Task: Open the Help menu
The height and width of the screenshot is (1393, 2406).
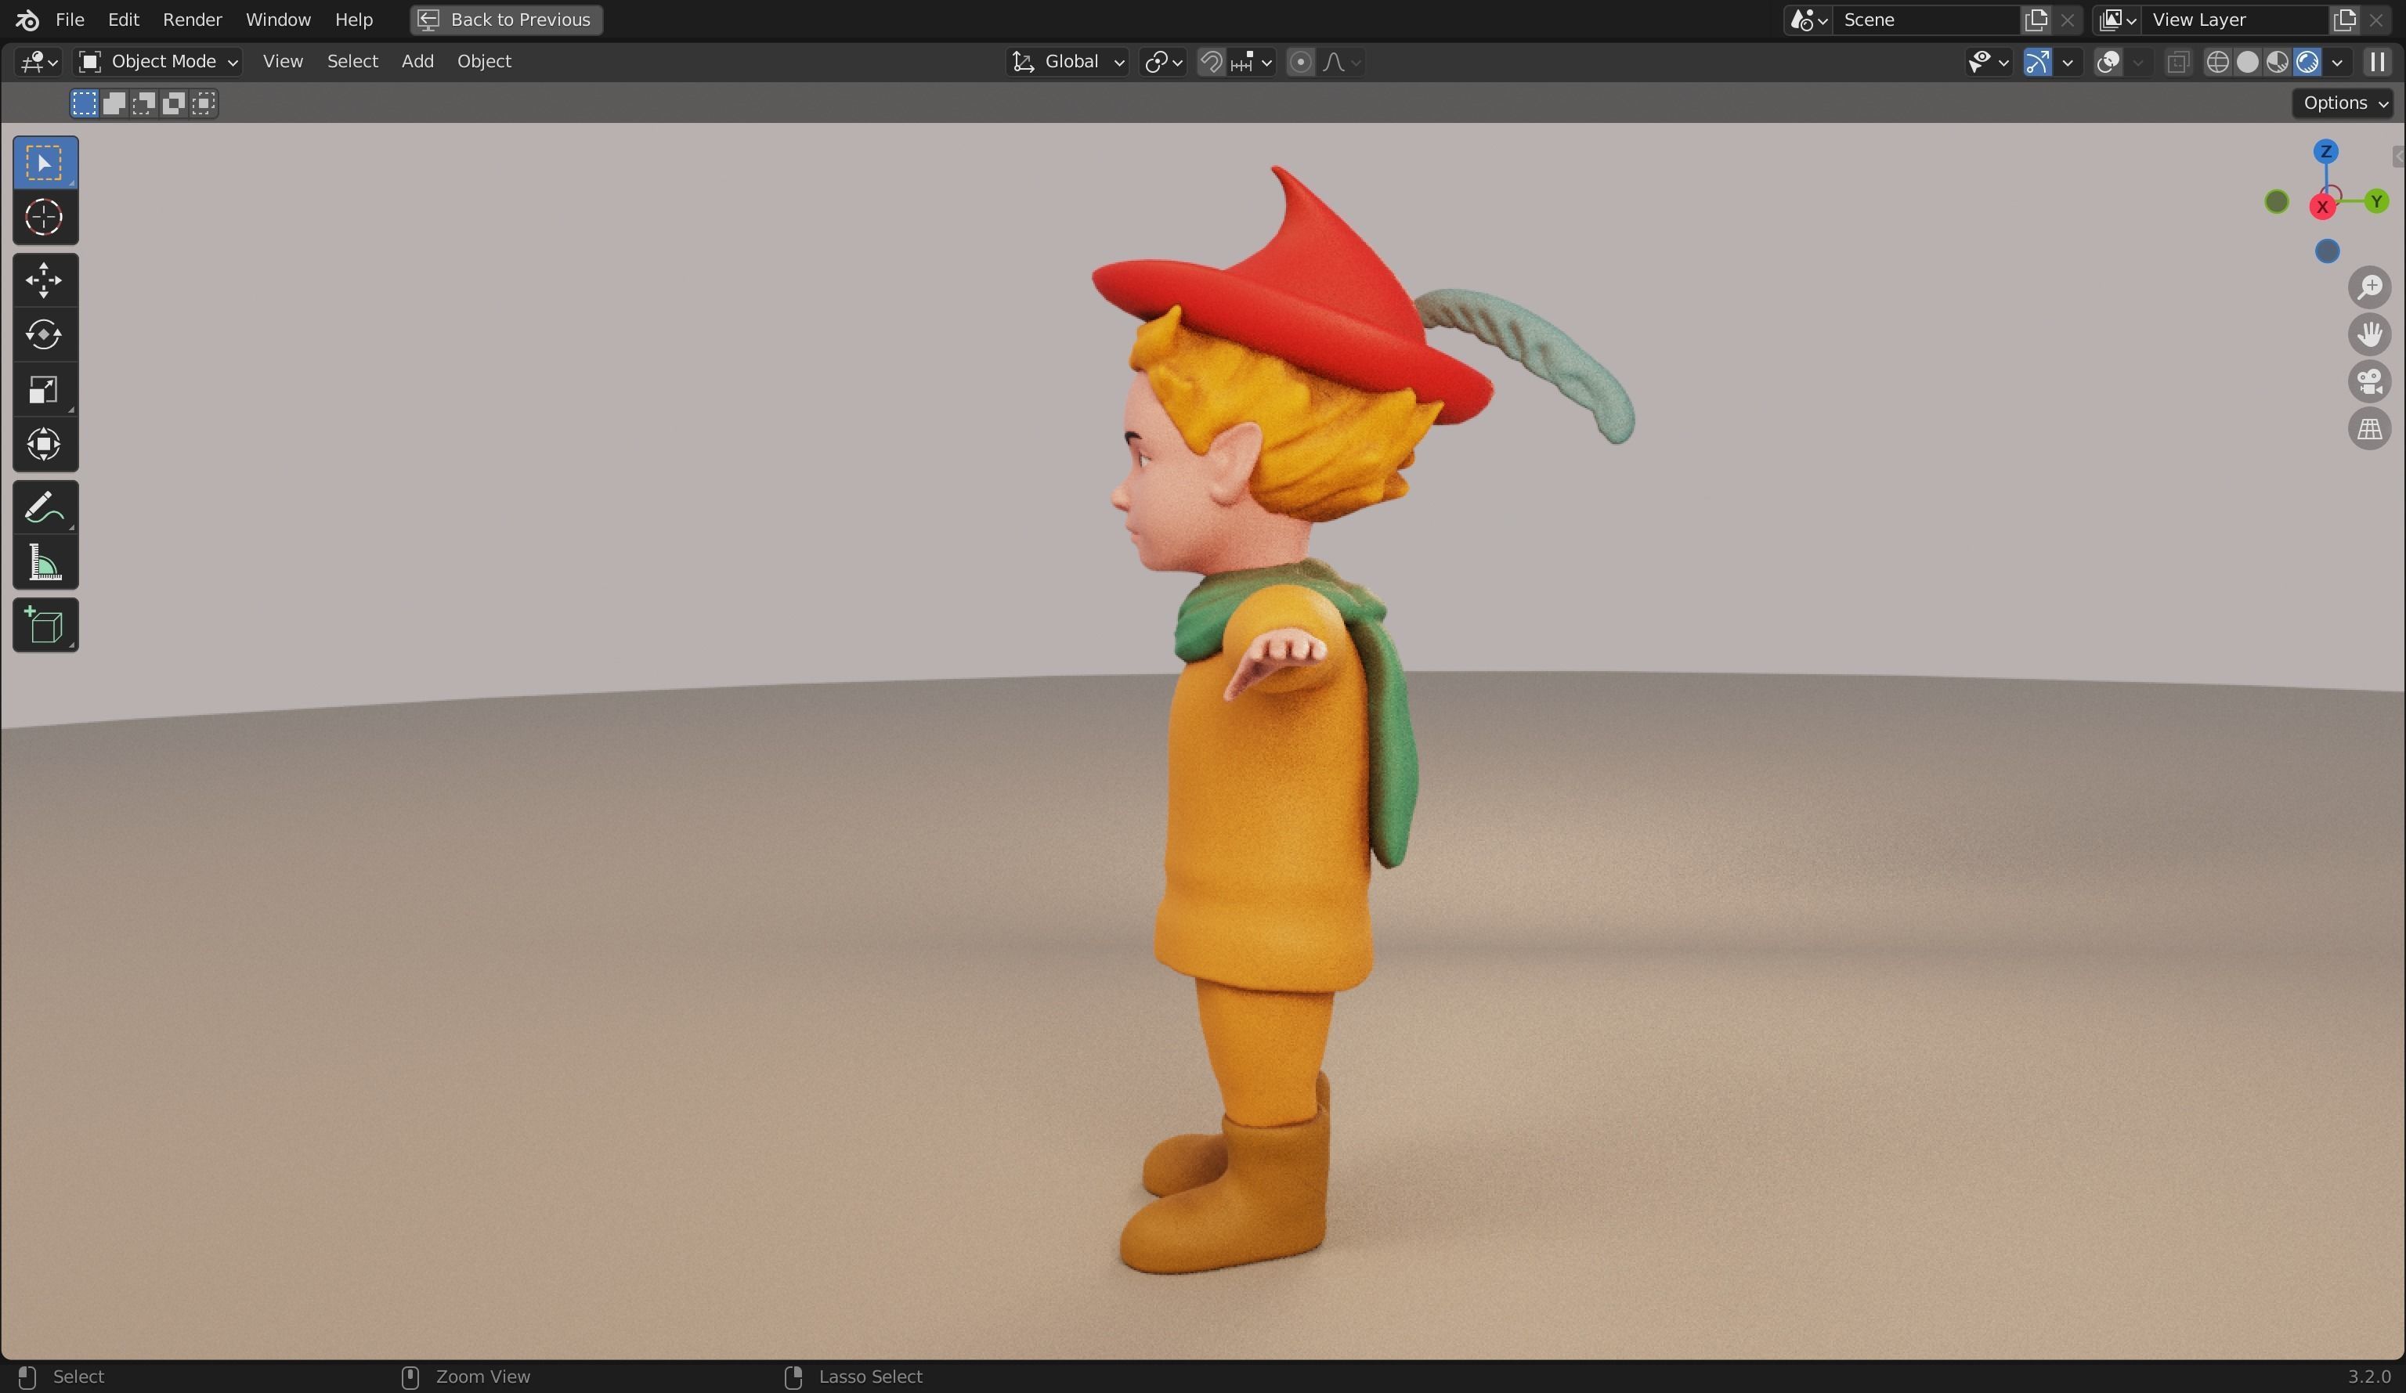Action: 353,19
